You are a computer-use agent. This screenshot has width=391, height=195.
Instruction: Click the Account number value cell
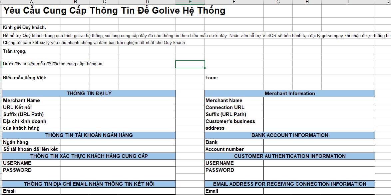point(319,149)
